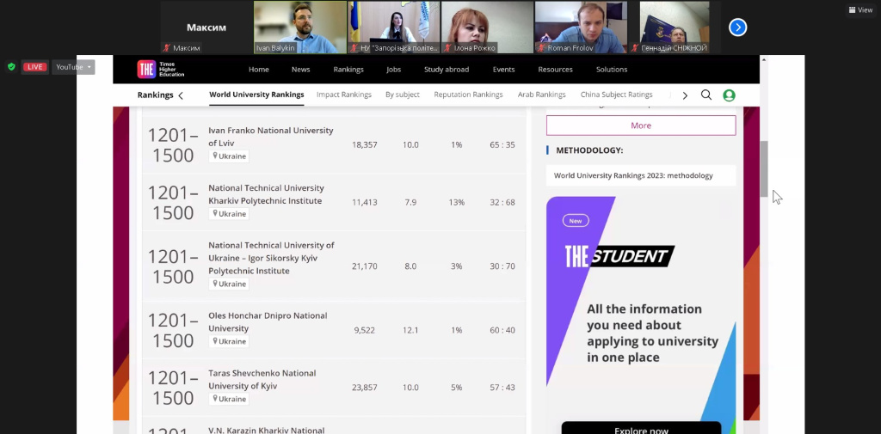881x434 pixels.
Task: Select the World University Rankings tab
Action: coord(256,95)
